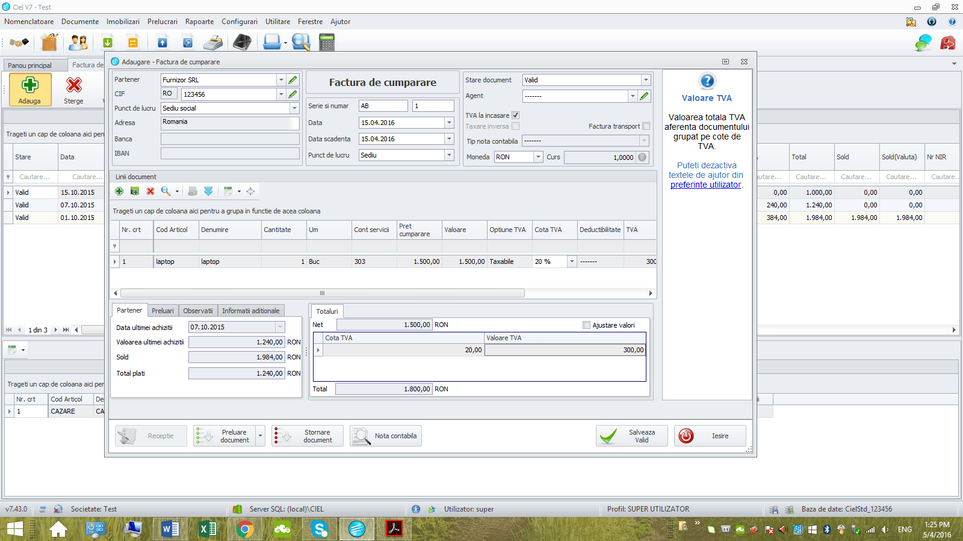Click the Stornare document button
Image resolution: width=963 pixels, height=541 pixels.
308,436
